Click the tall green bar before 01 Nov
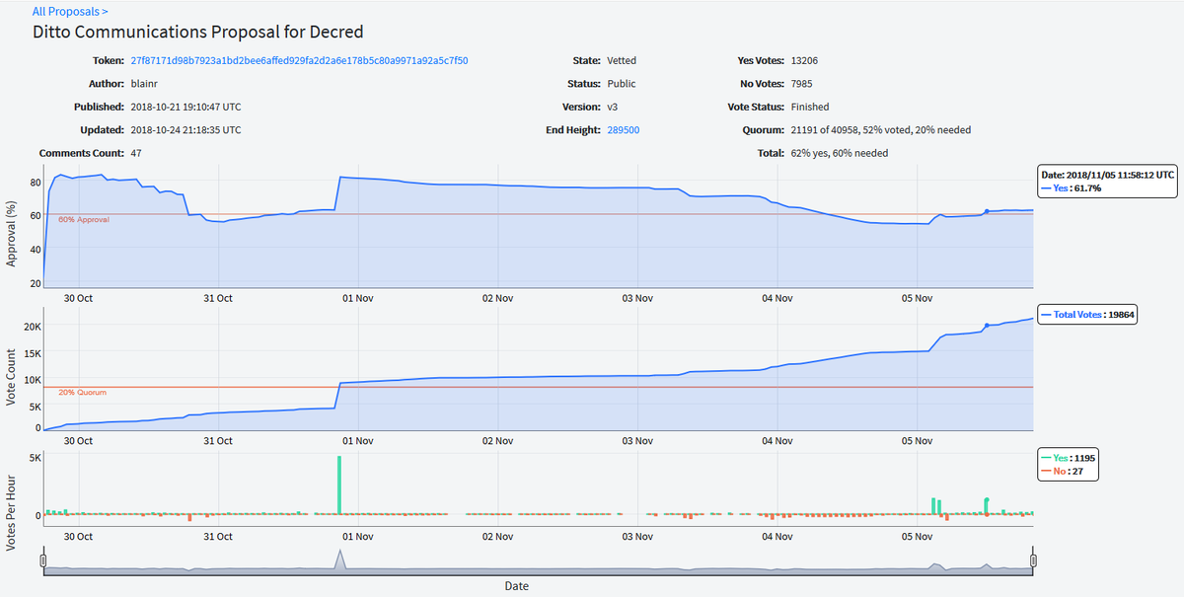 point(339,485)
